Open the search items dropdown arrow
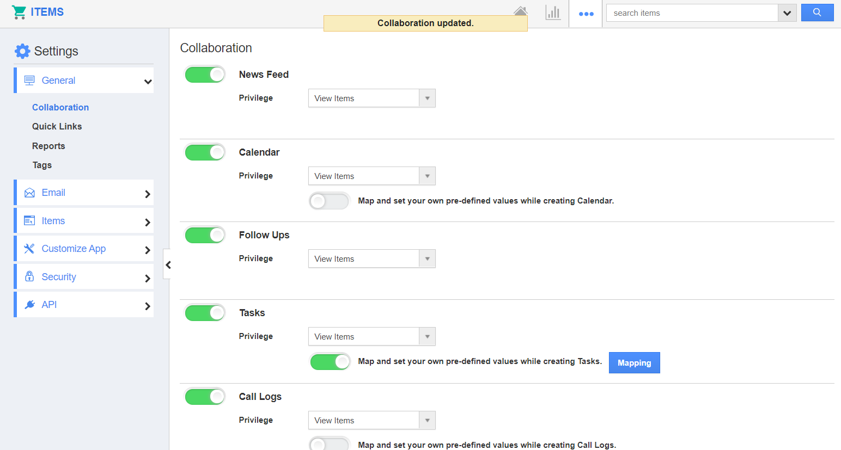Image resolution: width=841 pixels, height=450 pixels. pos(787,13)
